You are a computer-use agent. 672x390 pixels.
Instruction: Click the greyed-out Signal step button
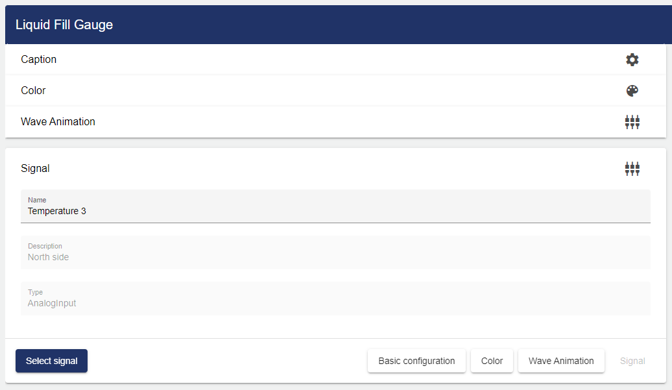[632, 361]
